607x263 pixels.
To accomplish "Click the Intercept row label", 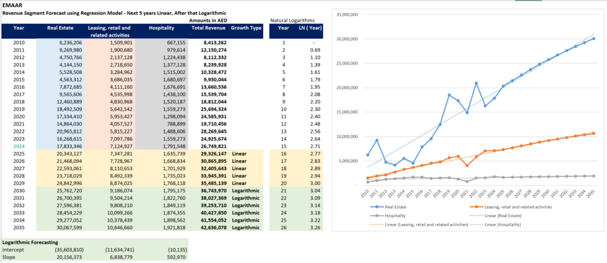I will [14, 251].
